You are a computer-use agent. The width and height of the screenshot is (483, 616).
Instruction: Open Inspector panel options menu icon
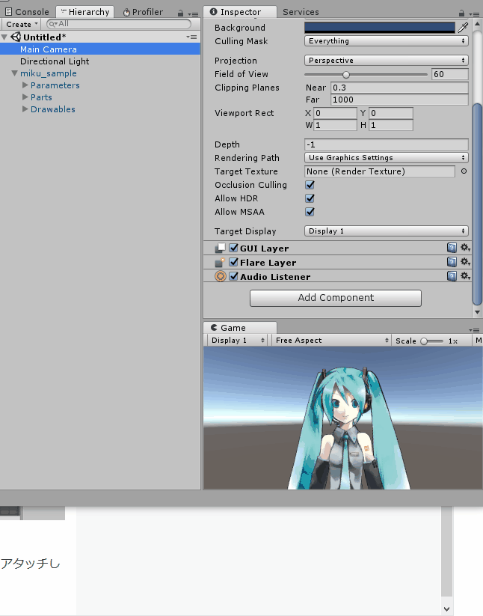click(474, 14)
